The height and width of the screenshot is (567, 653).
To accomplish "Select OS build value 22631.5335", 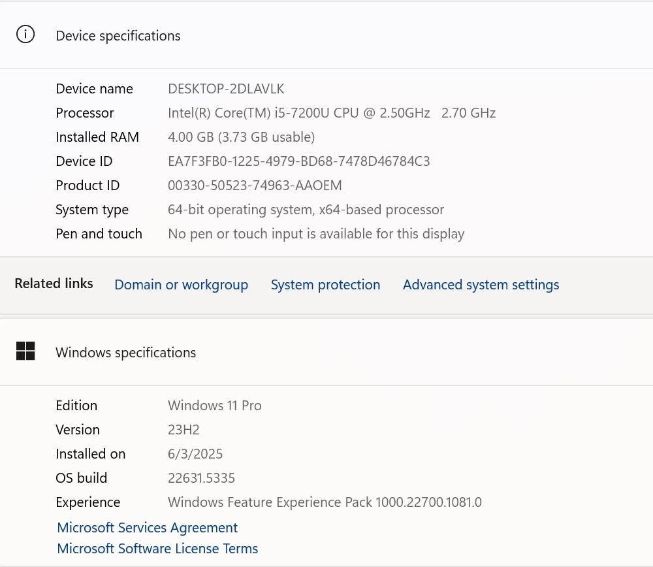I will coord(202,478).
